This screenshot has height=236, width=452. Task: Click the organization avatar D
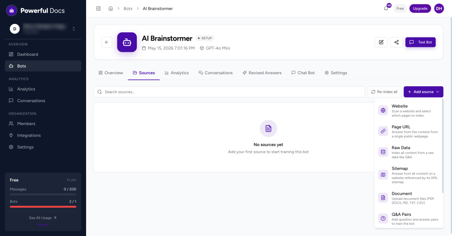pos(15,29)
